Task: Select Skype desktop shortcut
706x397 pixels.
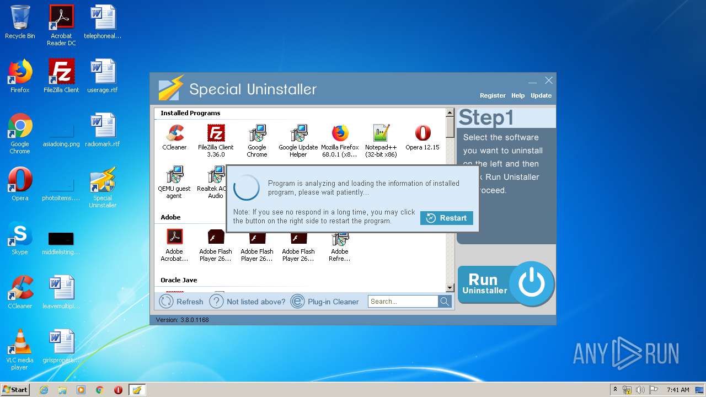Action: (x=20, y=238)
